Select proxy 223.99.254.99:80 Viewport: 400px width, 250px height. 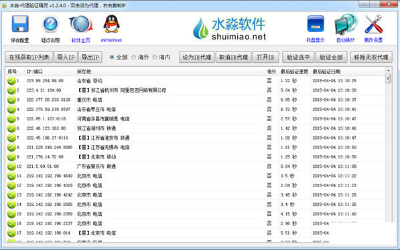tap(45, 81)
